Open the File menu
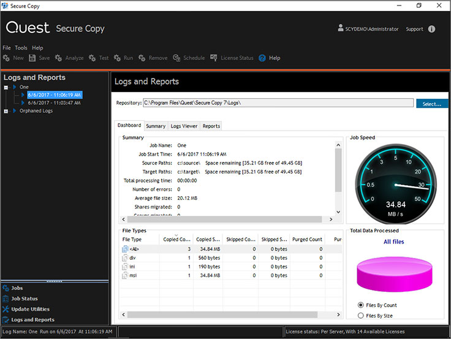451x339 pixels. pyautogui.click(x=7, y=48)
